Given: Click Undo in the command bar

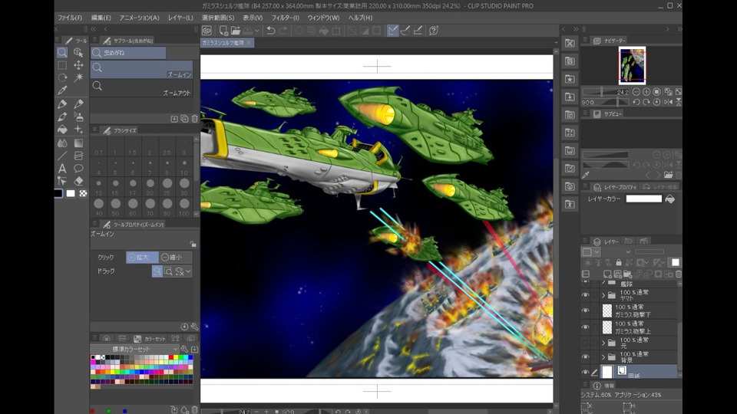Looking at the screenshot, I should pos(271,31).
